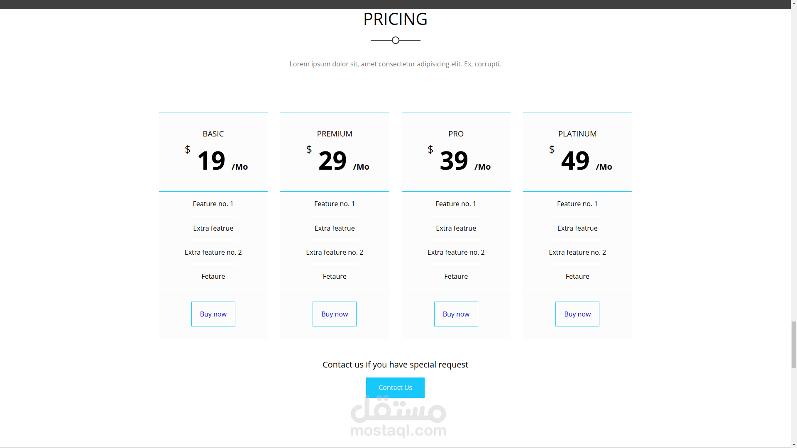Click the dollar sign on the Premium plan
Screen dimensions: 797x448
pos(309,149)
